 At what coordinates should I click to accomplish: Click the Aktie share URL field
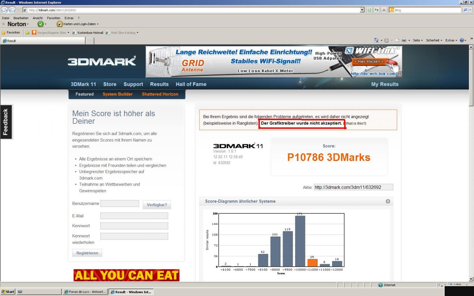tap(353, 187)
